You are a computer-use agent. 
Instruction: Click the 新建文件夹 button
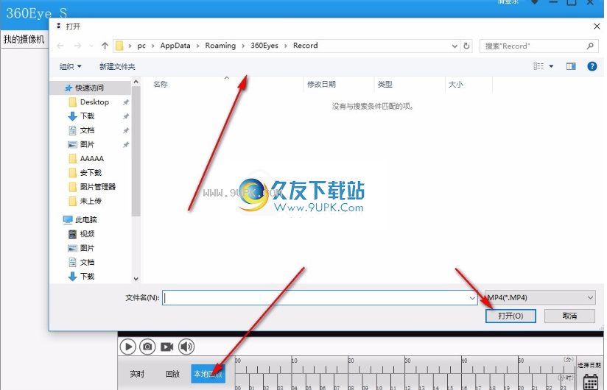pyautogui.click(x=117, y=66)
